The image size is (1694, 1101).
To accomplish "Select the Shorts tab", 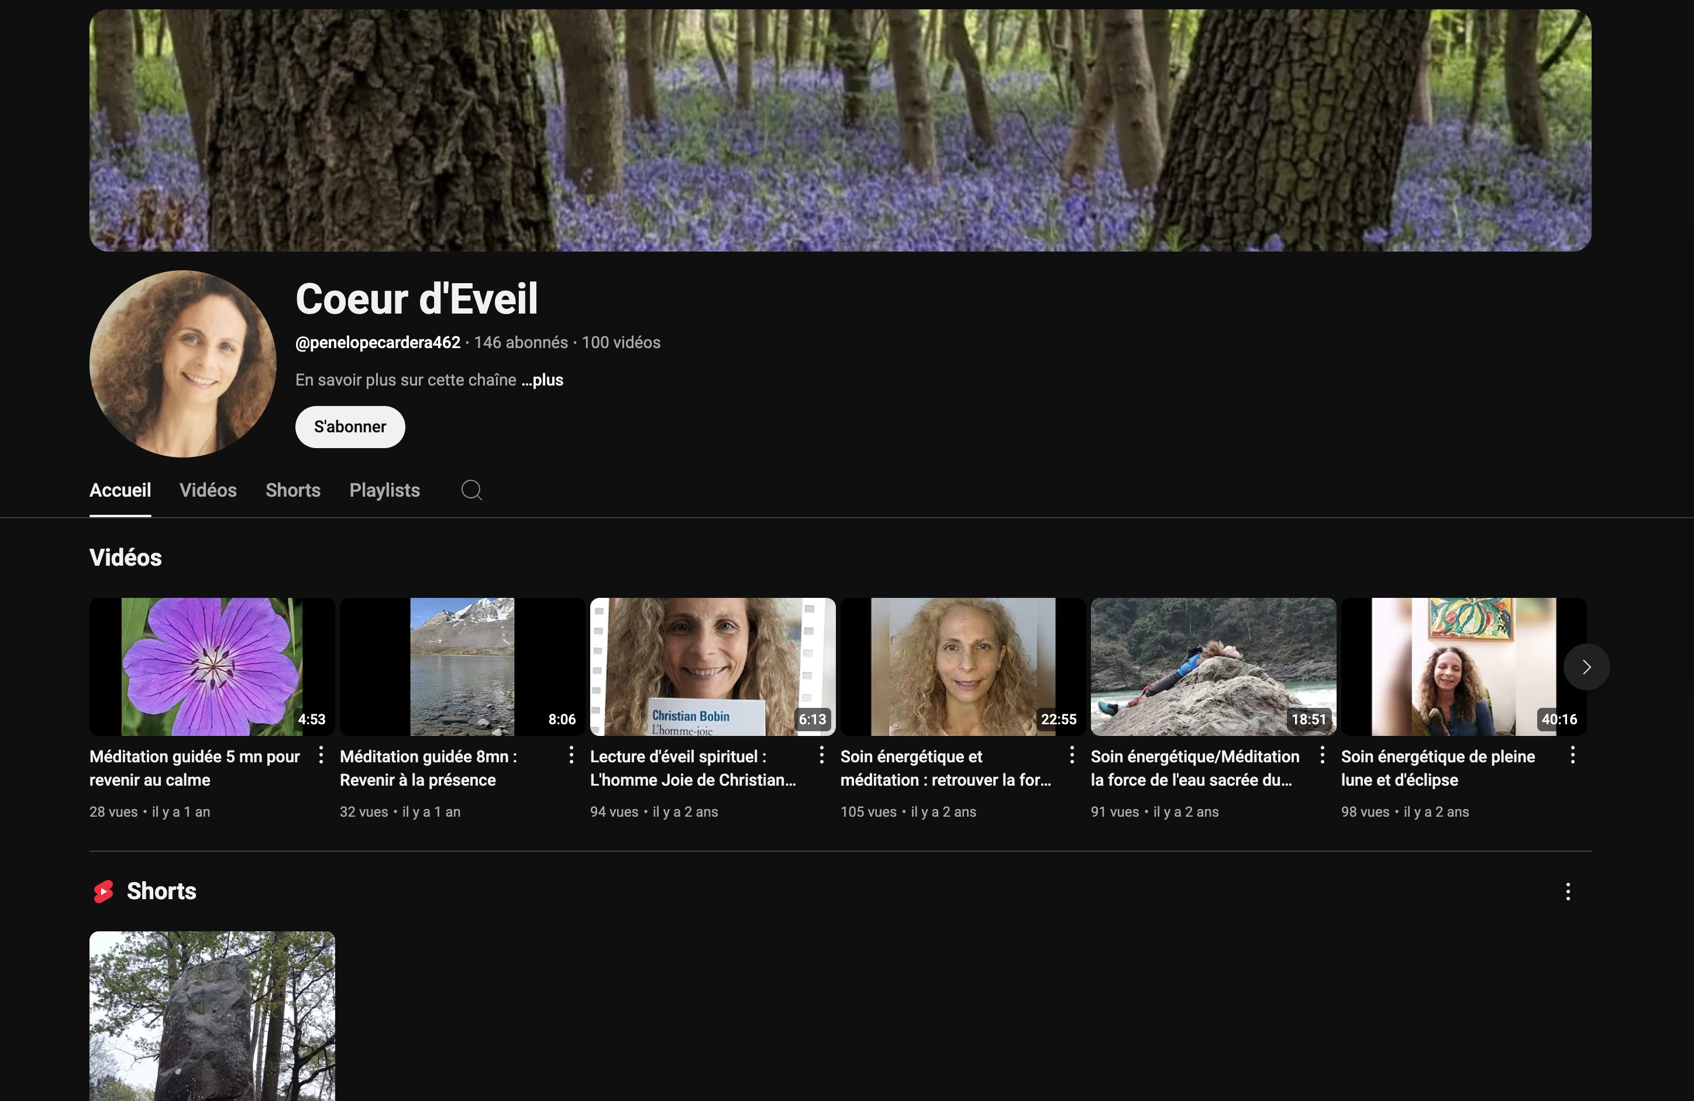I will point(292,490).
